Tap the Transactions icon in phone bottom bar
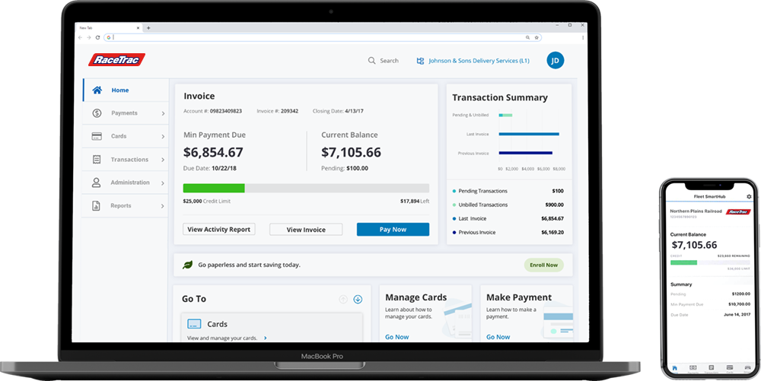Viewport: 761px width, 381px height. coord(711,368)
